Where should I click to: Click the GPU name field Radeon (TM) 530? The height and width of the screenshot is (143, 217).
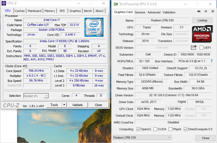[162, 20]
